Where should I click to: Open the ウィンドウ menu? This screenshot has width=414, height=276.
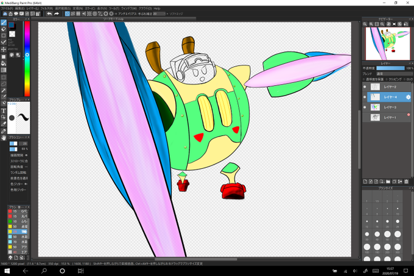click(x=130, y=9)
